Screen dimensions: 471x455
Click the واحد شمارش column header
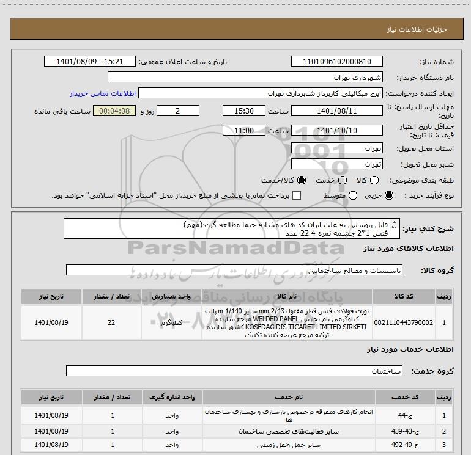[x=171, y=296]
